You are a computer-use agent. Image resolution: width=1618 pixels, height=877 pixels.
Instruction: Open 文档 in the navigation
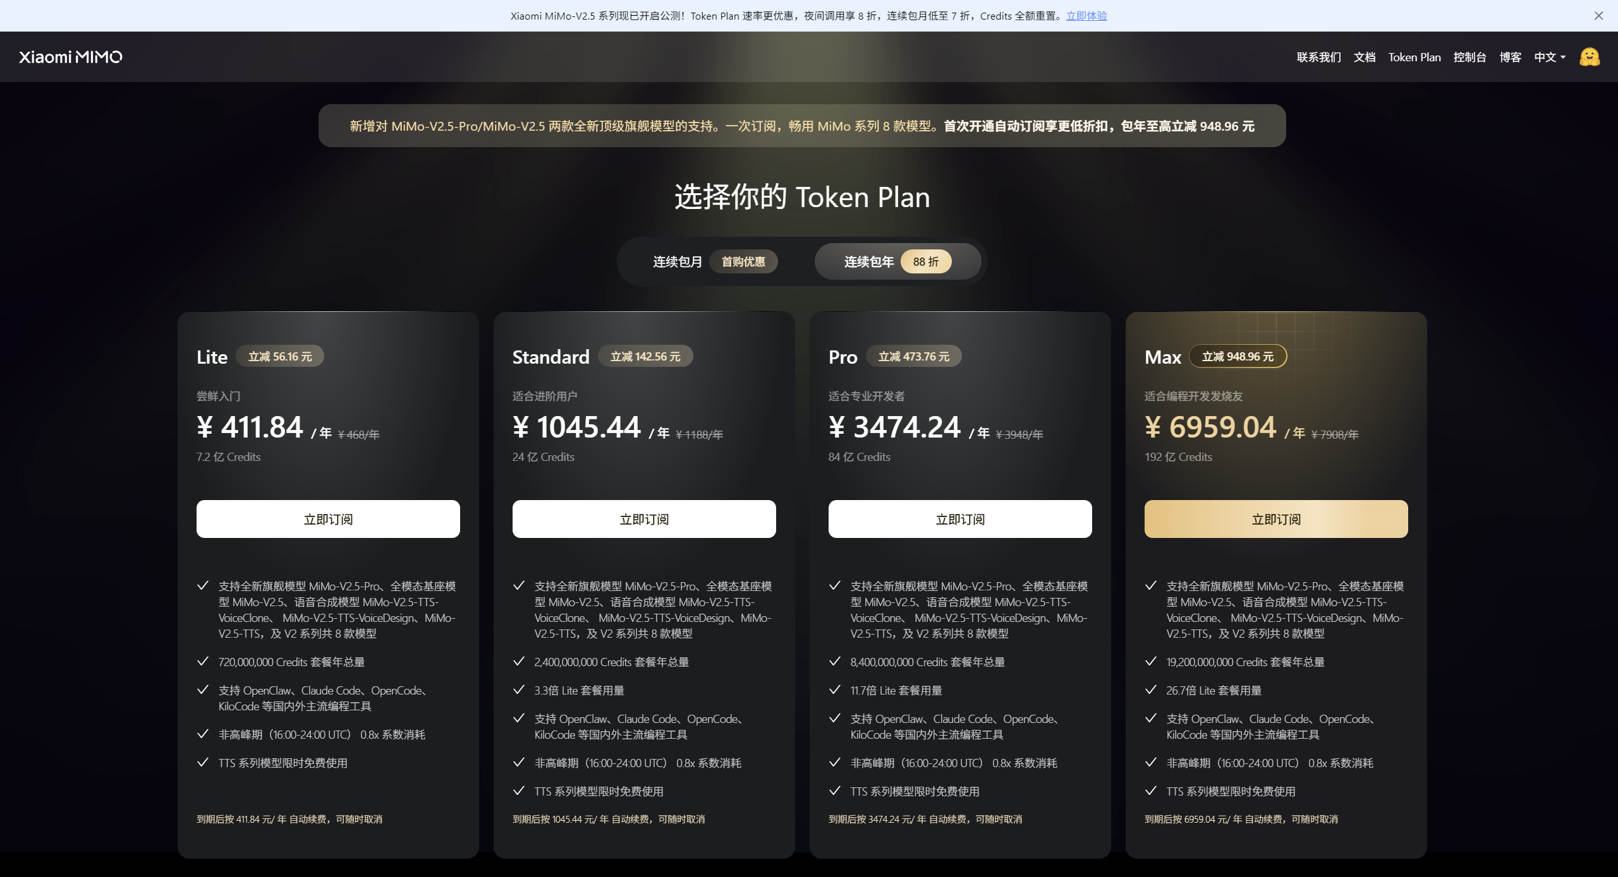(x=1365, y=57)
